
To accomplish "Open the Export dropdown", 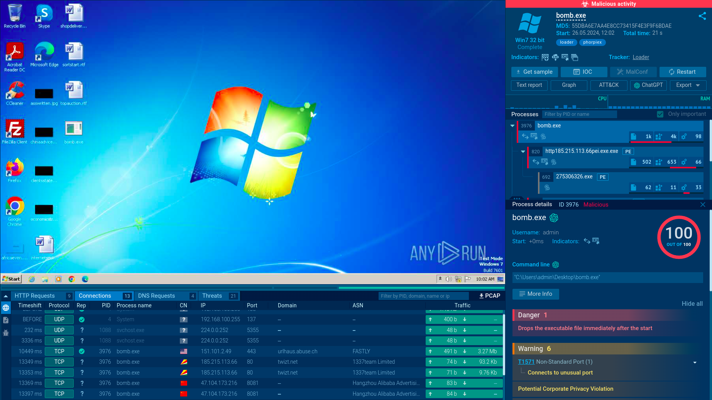I will click(x=688, y=85).
